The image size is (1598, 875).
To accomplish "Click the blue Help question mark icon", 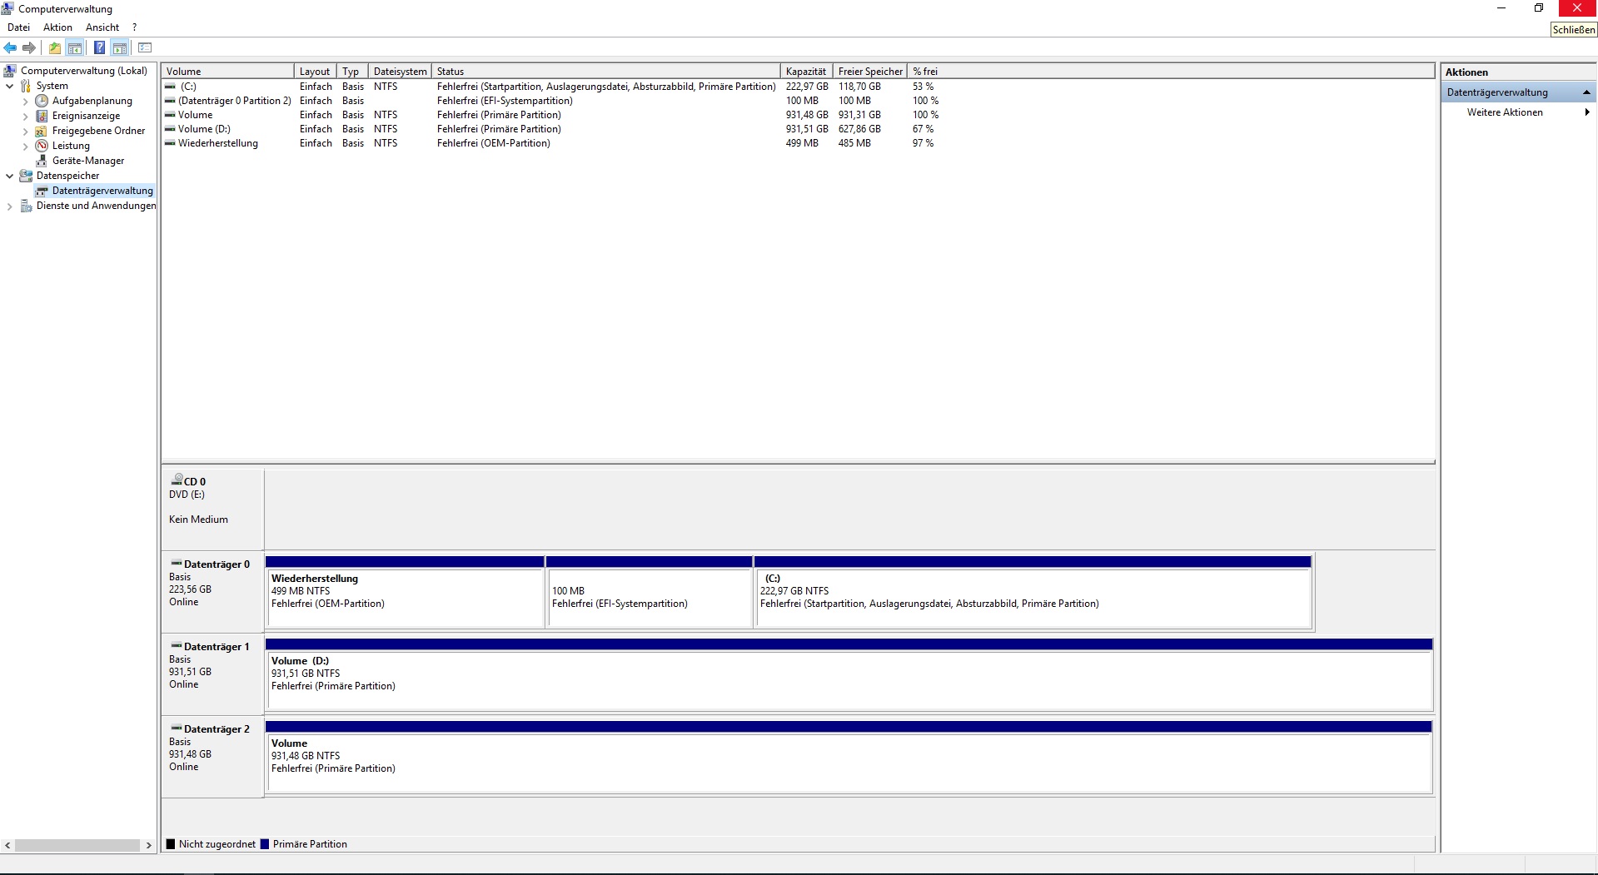I will [99, 47].
